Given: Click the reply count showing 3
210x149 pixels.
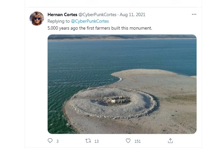Looking at the screenshot, I should (58, 141).
